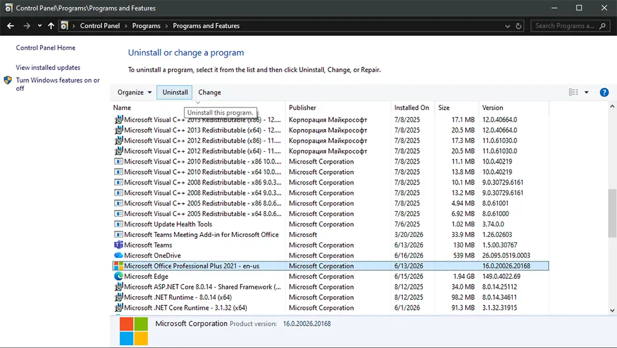Click the Uninstall toolbar button

pyautogui.click(x=175, y=93)
